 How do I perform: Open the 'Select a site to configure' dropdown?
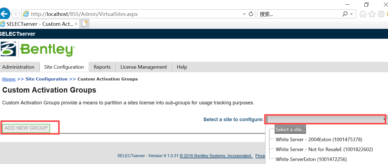tap(325, 119)
